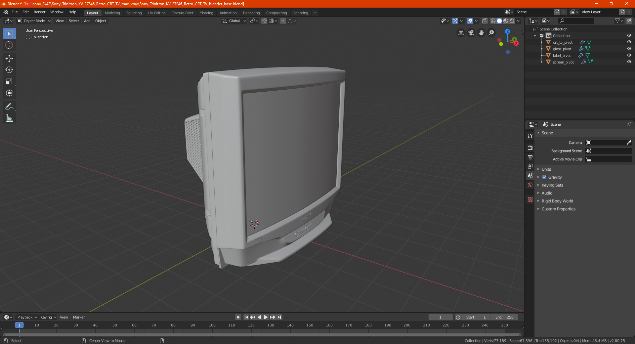
Task: Open Global transform orientation dropdown
Action: pyautogui.click(x=234, y=21)
